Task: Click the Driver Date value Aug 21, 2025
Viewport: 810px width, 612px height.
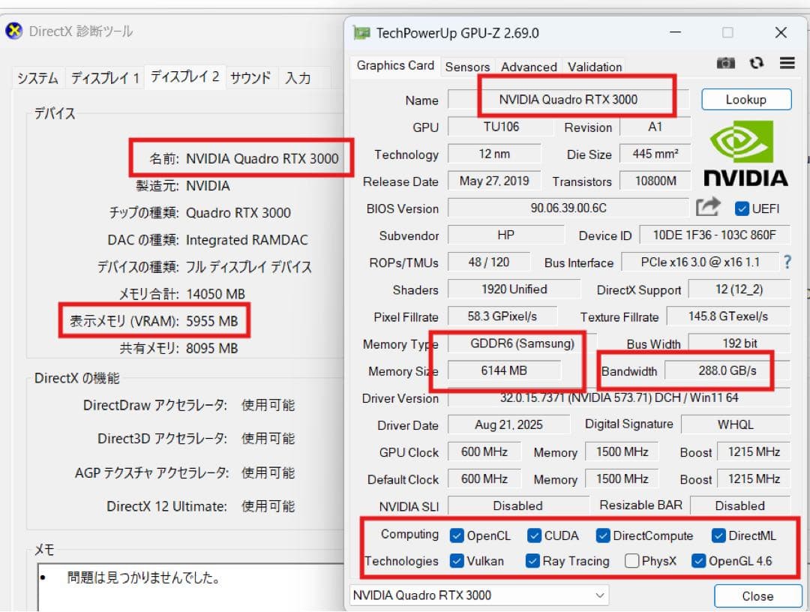Action: 508,424
